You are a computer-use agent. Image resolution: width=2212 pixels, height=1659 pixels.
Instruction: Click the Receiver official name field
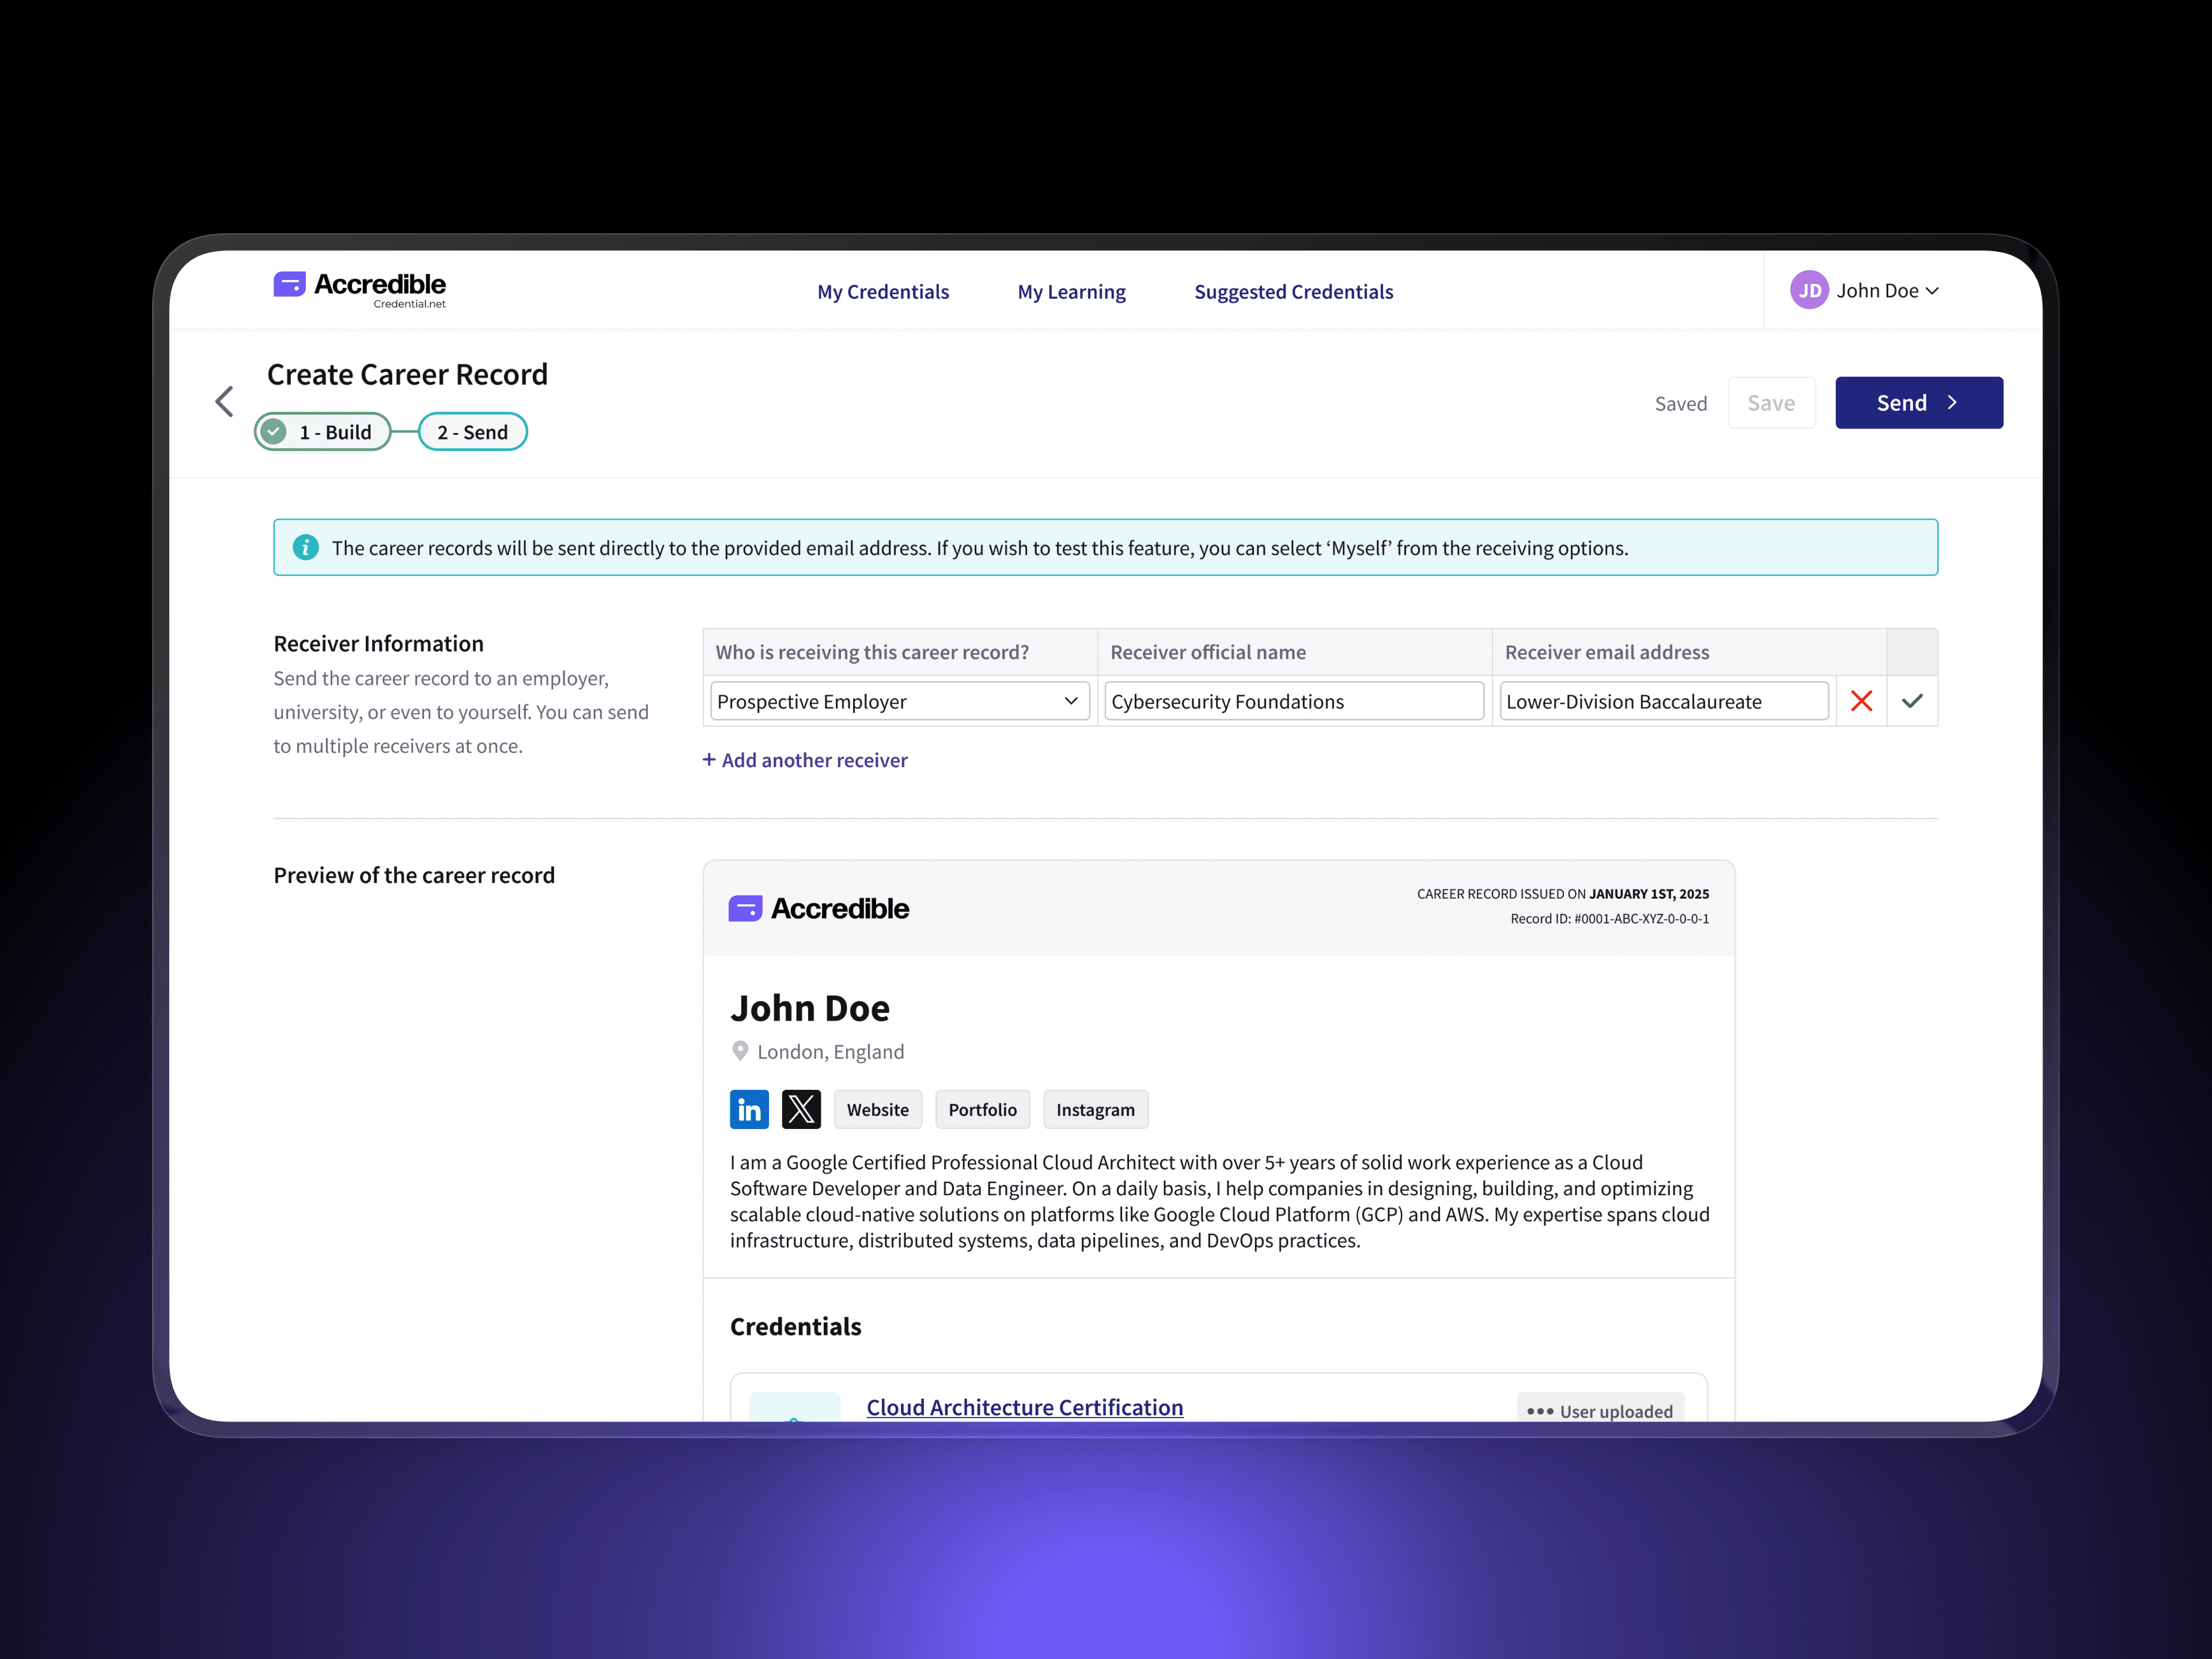[1293, 701]
